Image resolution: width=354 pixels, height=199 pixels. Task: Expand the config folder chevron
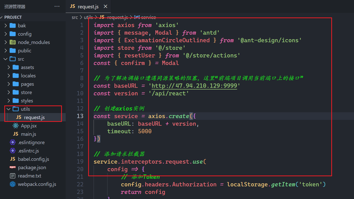[6, 34]
